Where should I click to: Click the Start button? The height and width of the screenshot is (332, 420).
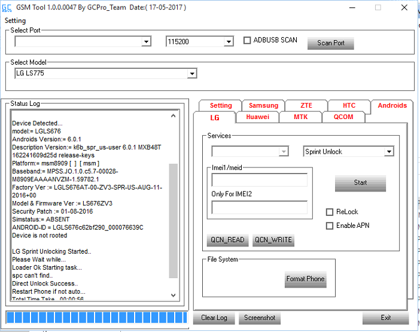coord(360,183)
